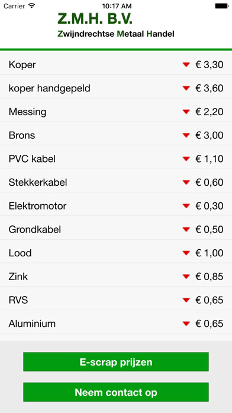Tap the € 1,10 price for PVC kabel
Viewport: 232px width, 413px height.
(210, 159)
